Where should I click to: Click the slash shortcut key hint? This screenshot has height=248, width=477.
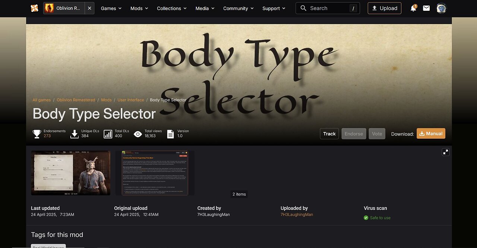[x=353, y=8]
